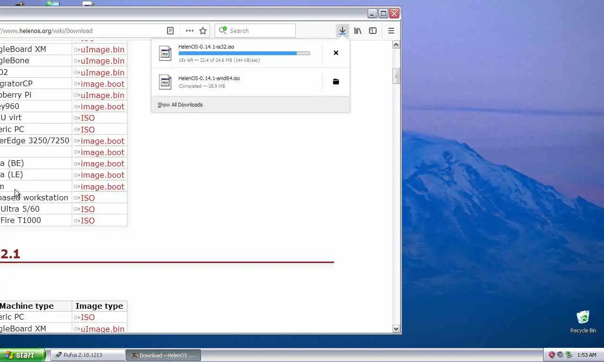Viewport: 604px width, 362px height.
Task: Click the HelenOS-0.14.1-amd64.iso file name
Action: point(209,78)
